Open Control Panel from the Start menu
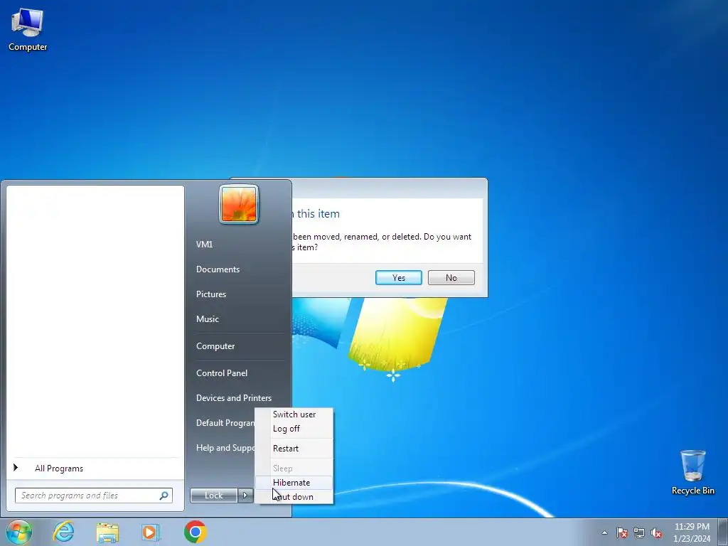Image resolution: width=728 pixels, height=546 pixels. [222, 373]
